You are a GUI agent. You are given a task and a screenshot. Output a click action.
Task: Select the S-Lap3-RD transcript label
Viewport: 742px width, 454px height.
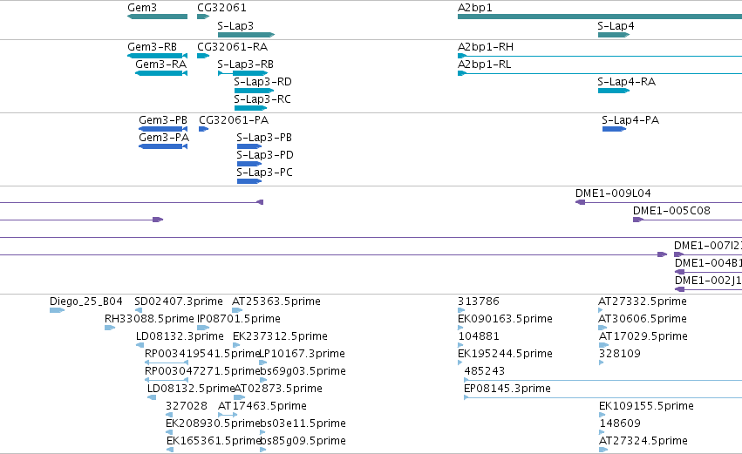tap(262, 82)
